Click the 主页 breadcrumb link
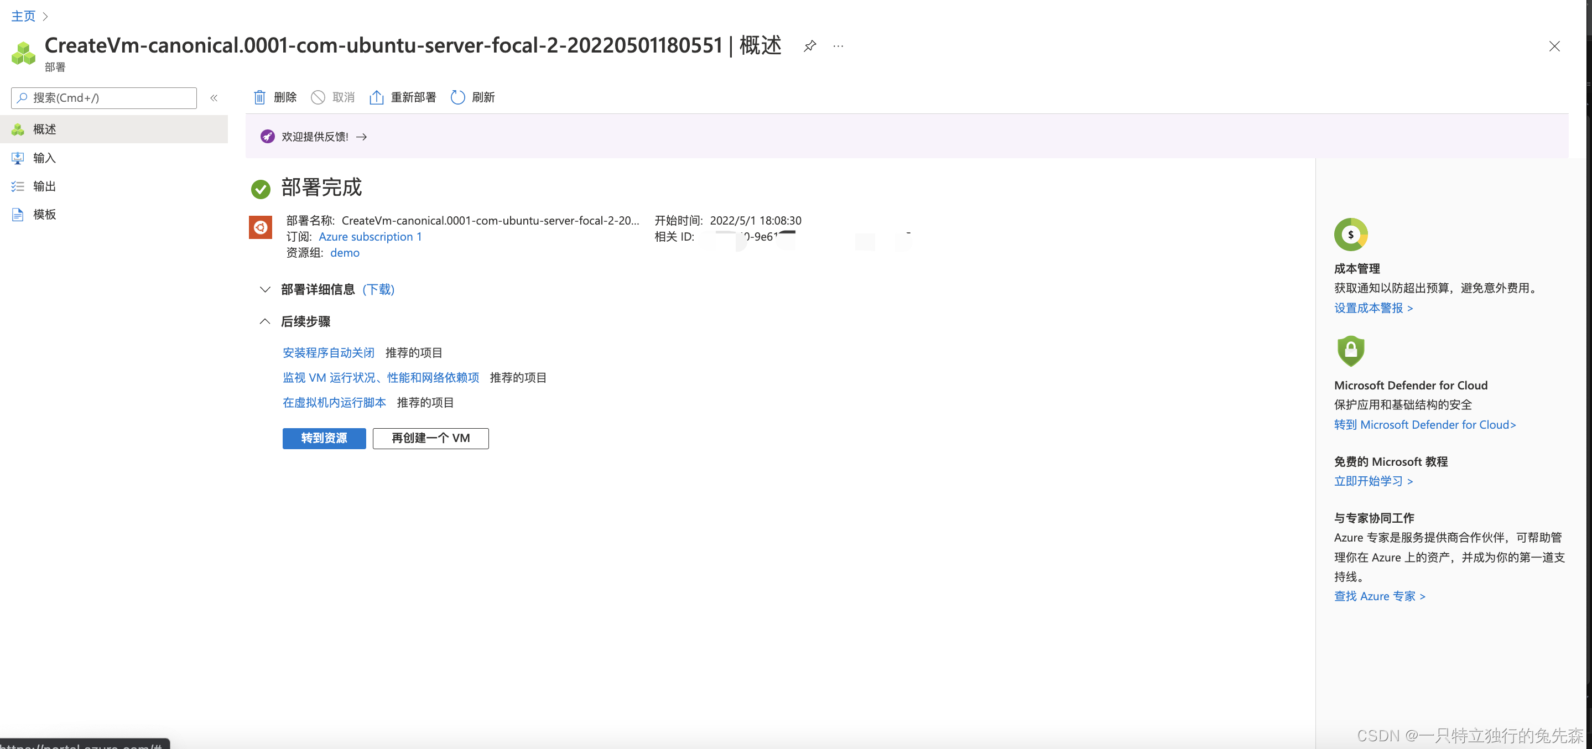The width and height of the screenshot is (1592, 749). tap(23, 16)
